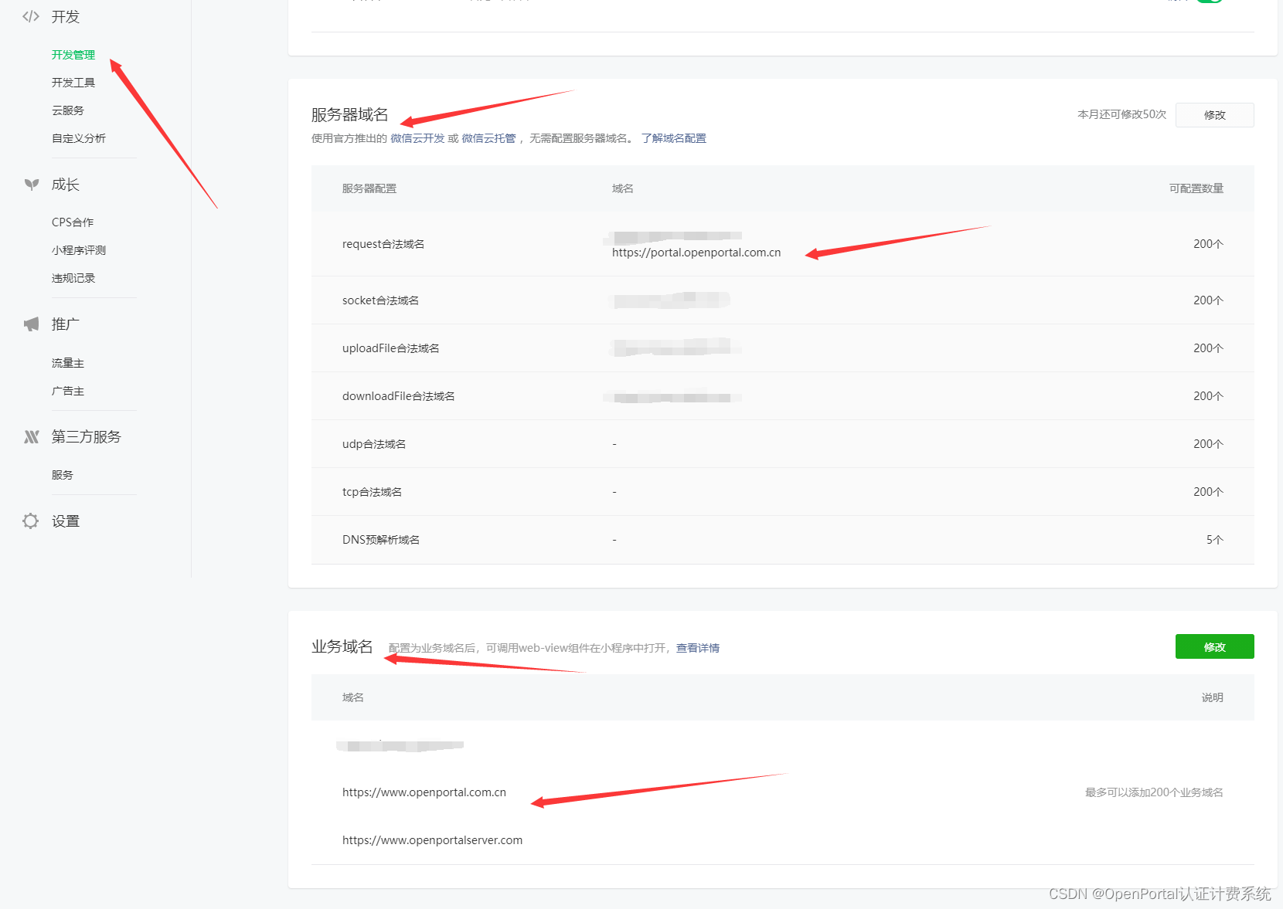1283x909 pixels.
Task: Go to 云服务 in sidebar
Action: point(68,110)
